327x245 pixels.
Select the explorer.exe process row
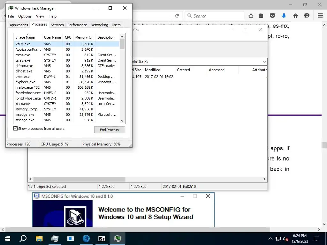66,82
